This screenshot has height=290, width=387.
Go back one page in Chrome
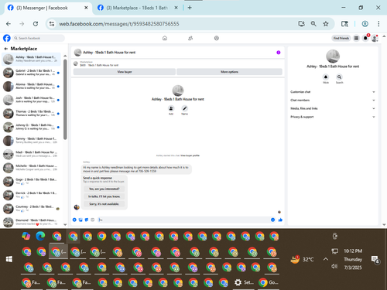point(9,24)
